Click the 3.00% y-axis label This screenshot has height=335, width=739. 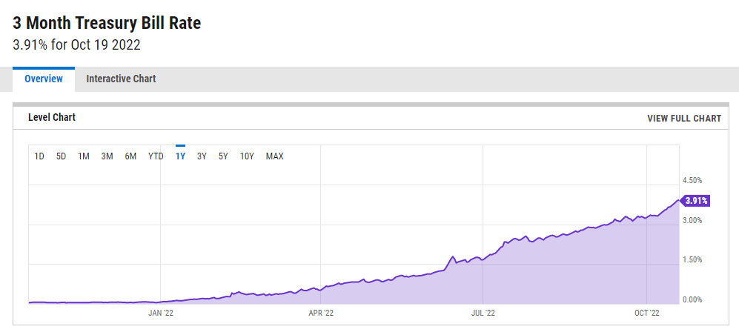tap(692, 221)
